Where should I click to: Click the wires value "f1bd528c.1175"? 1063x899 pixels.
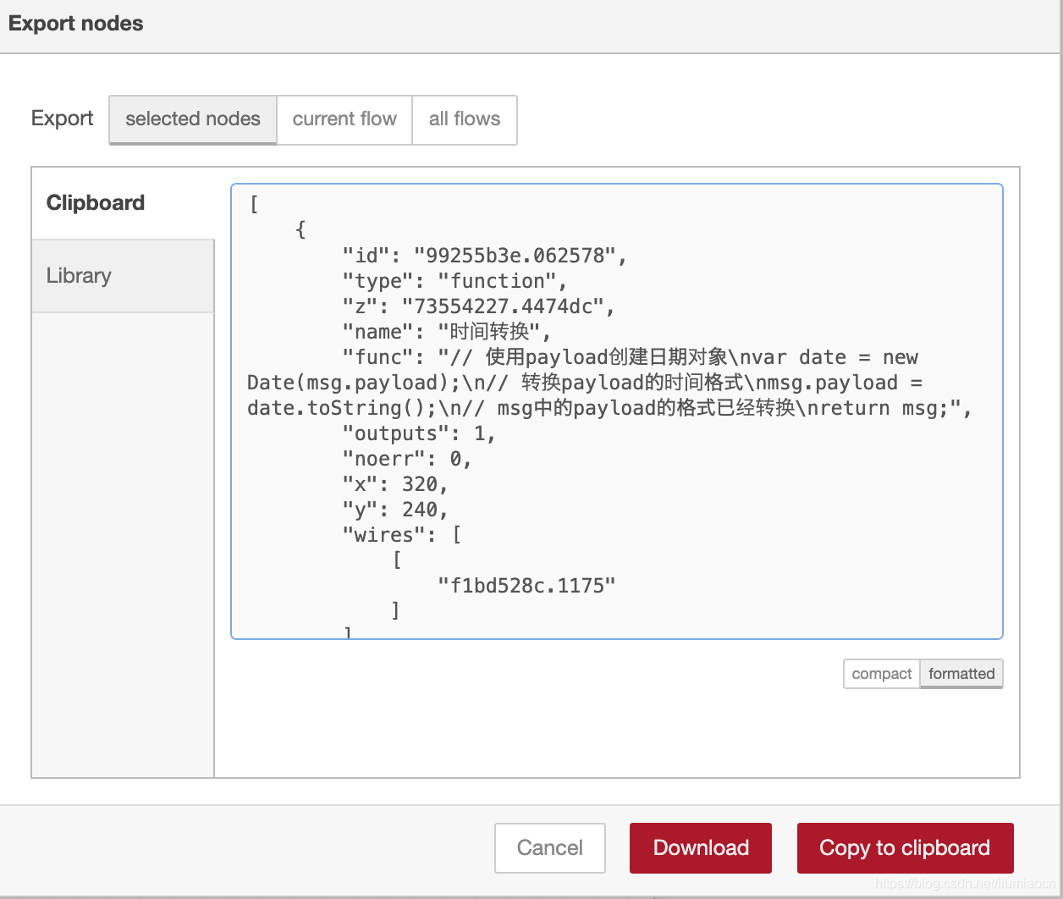528,584
